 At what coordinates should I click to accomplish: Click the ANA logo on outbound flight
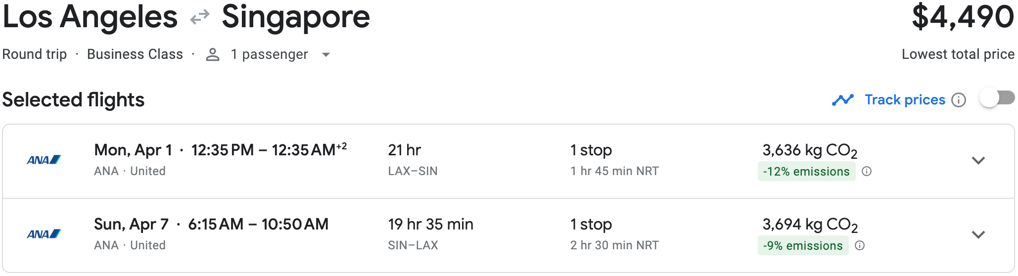(44, 160)
